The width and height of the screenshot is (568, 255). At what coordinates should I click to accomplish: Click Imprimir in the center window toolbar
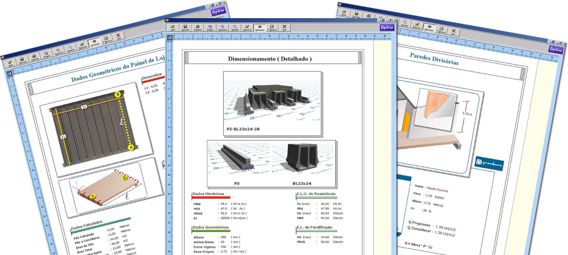point(198,27)
